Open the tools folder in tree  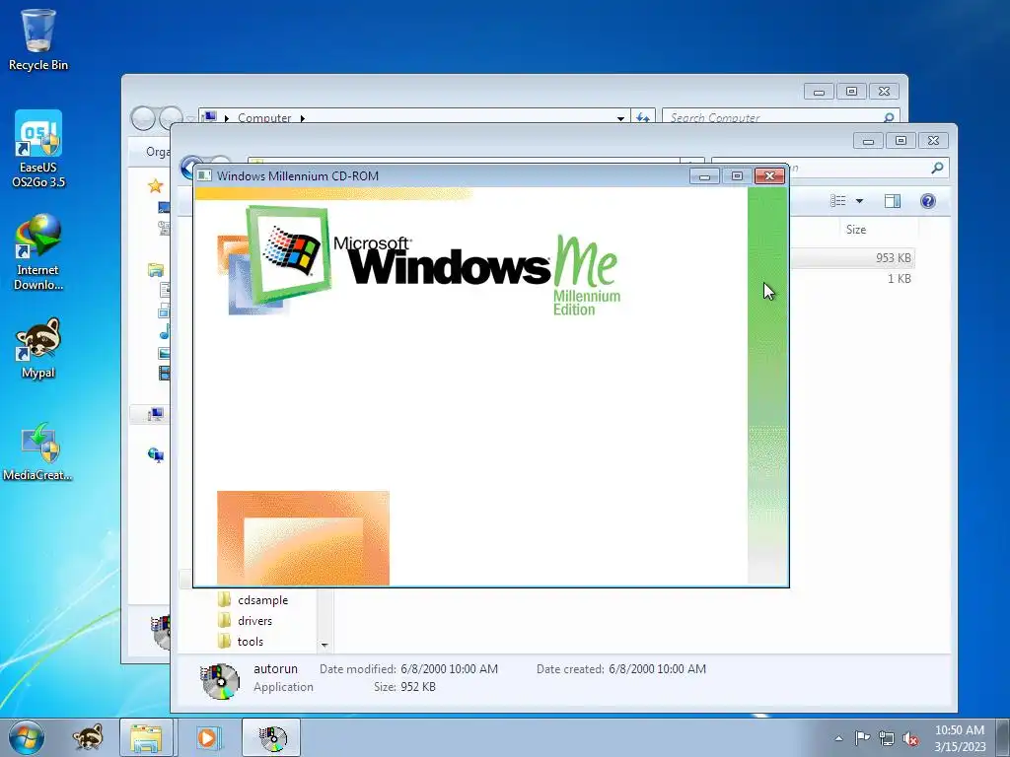point(250,641)
